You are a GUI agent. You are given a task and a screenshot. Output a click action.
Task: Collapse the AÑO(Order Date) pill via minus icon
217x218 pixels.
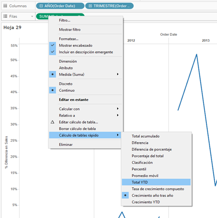(x=41, y=6)
